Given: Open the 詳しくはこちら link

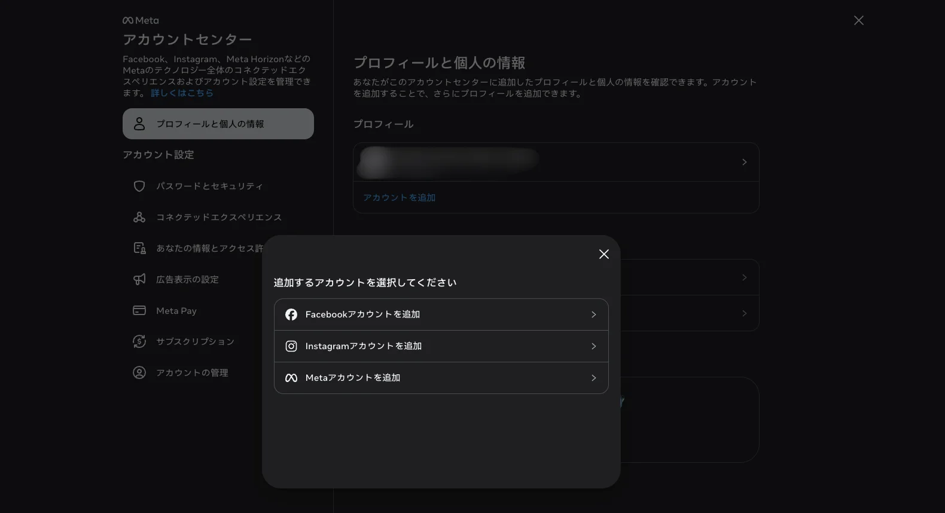Looking at the screenshot, I should 182,93.
